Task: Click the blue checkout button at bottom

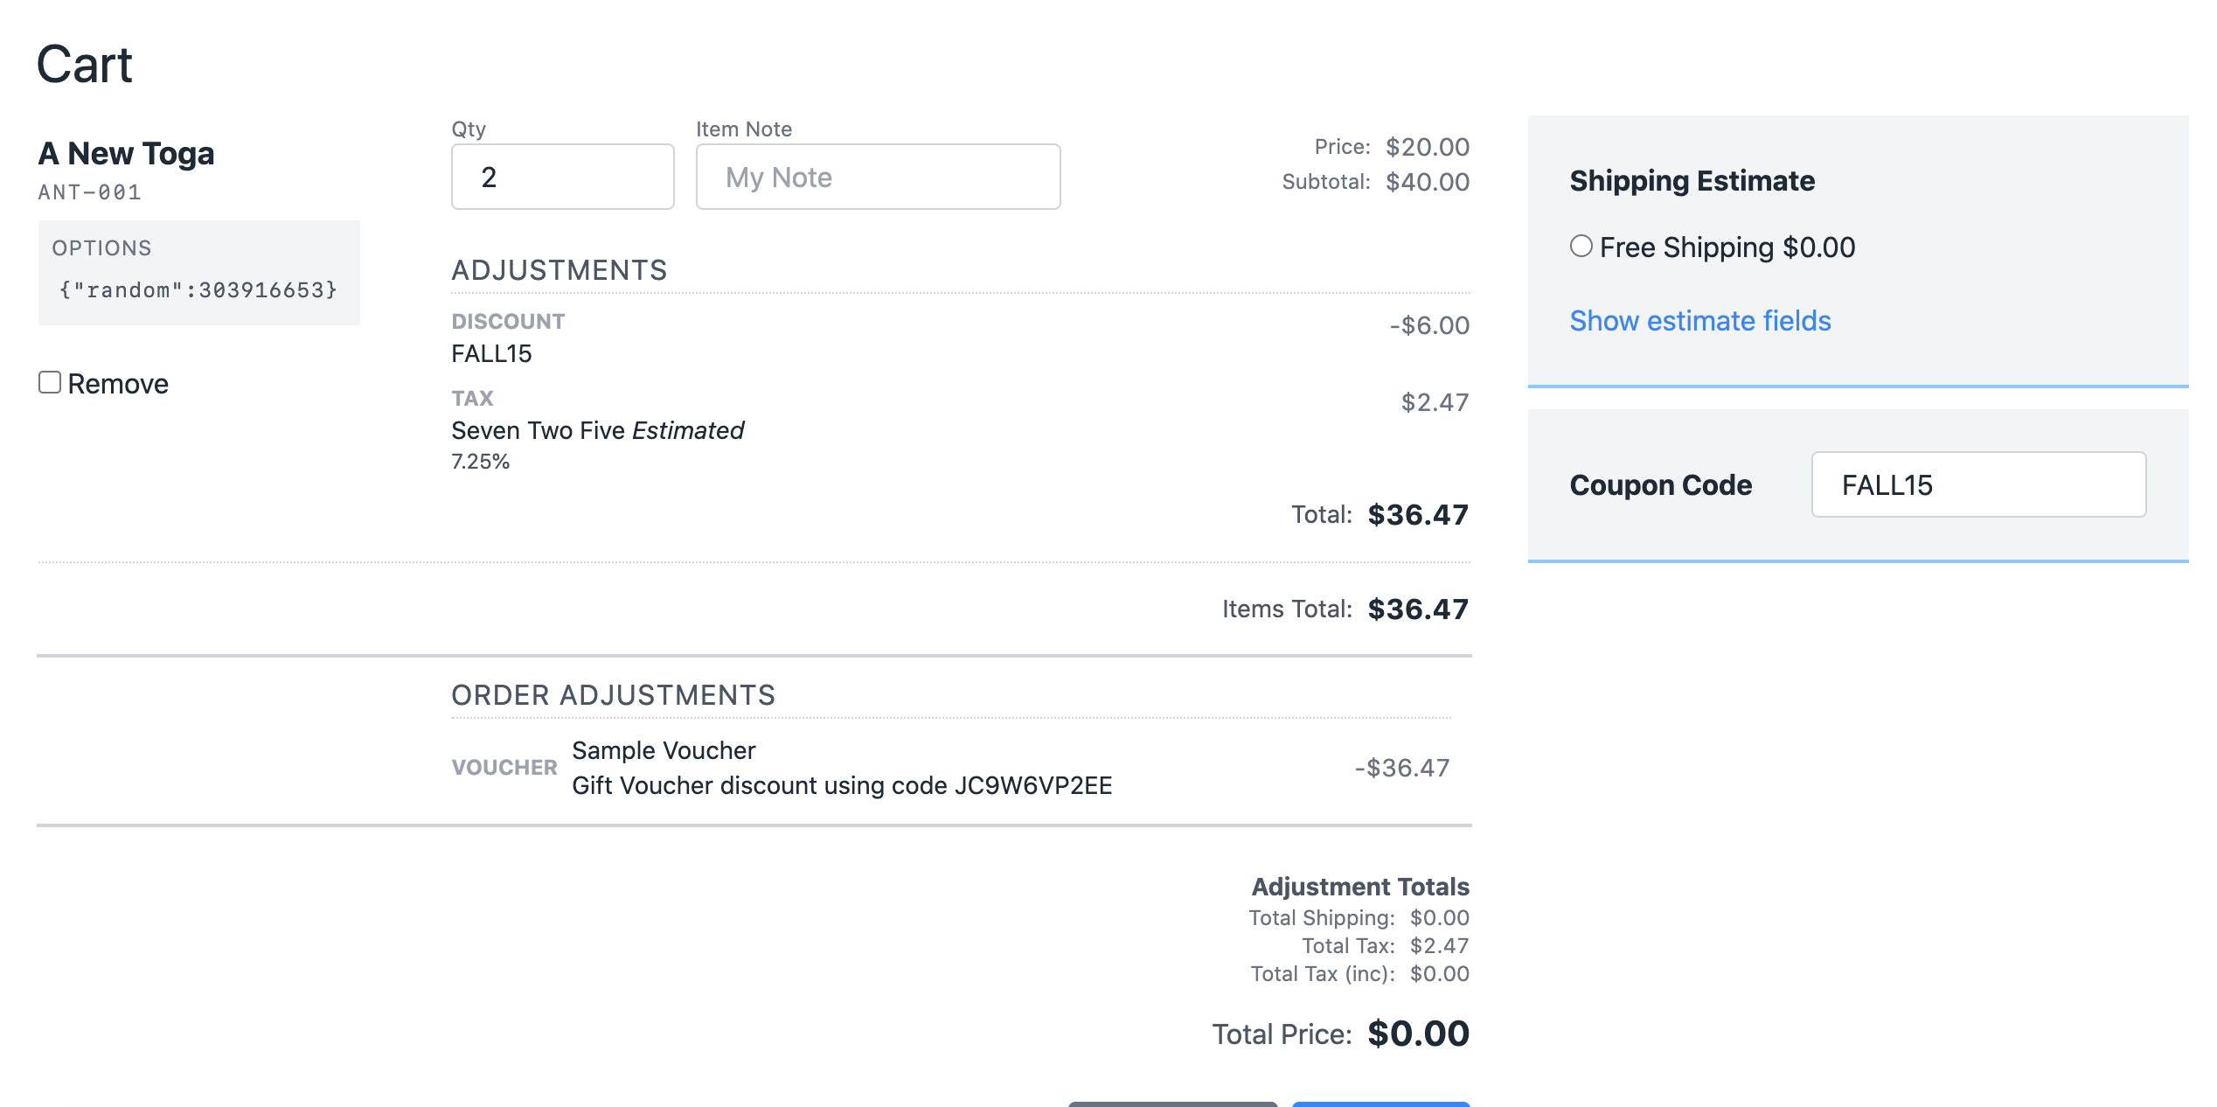Action: tap(1380, 1104)
